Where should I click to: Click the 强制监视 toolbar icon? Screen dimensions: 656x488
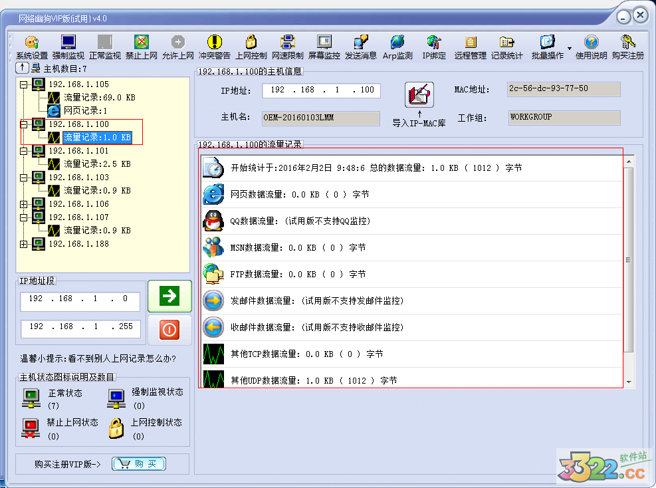68,47
